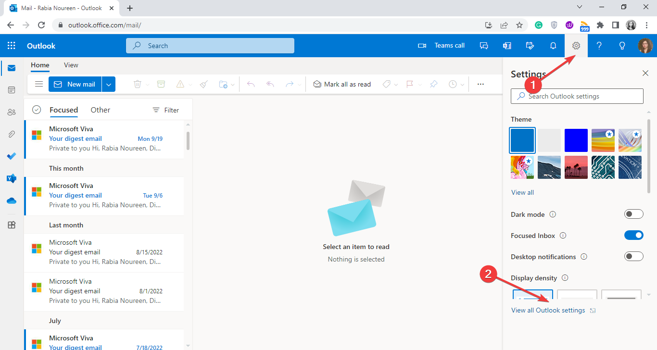Screen dimensions: 657x350
Task: Toggle Dark mode on
Action: (633, 213)
